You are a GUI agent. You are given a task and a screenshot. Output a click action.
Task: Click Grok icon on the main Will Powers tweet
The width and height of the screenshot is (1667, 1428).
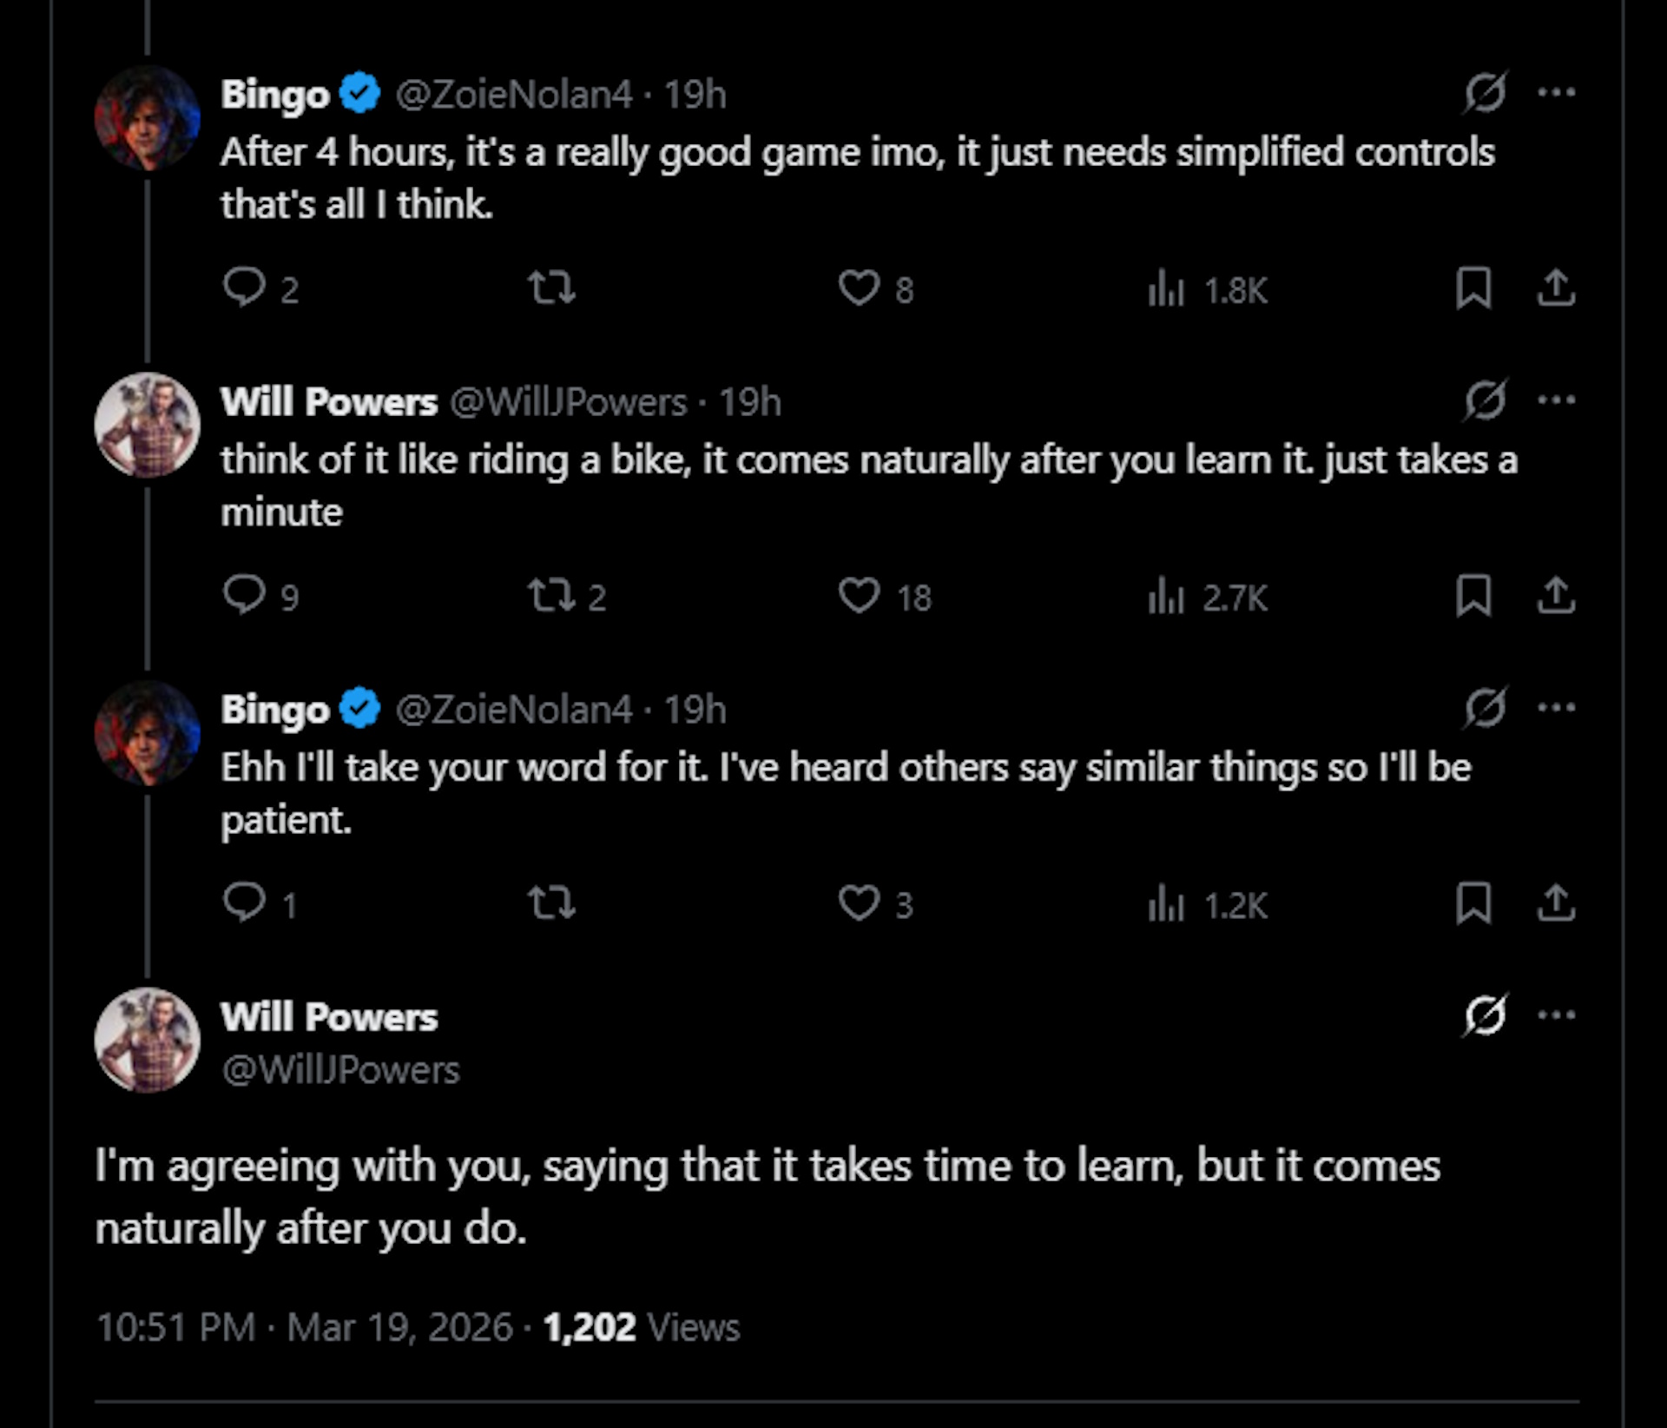point(1485,1015)
